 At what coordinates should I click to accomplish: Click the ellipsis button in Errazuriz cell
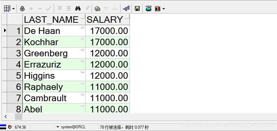(x=82, y=61)
